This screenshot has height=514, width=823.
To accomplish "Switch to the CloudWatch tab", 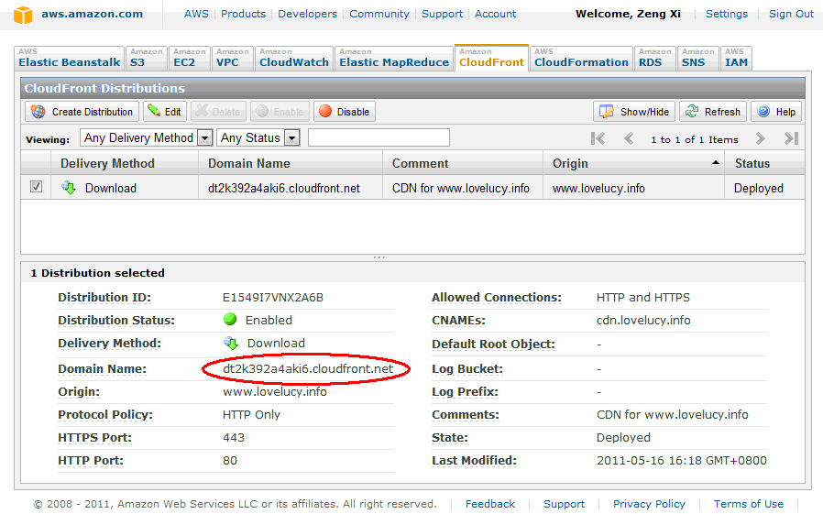I will [294, 58].
